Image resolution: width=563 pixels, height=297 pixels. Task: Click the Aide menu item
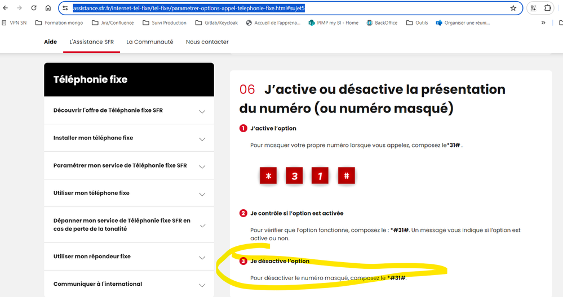click(x=50, y=42)
